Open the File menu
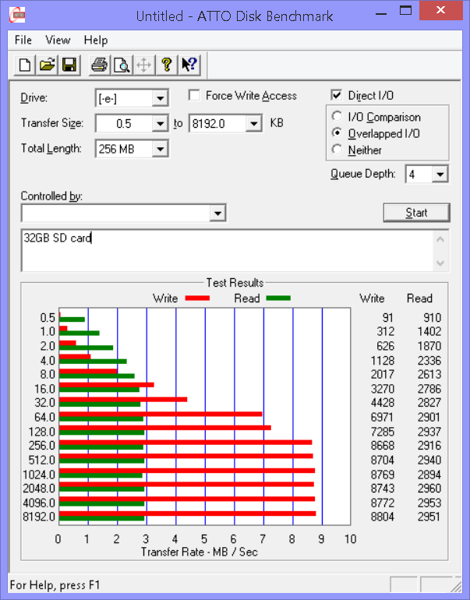 point(23,40)
